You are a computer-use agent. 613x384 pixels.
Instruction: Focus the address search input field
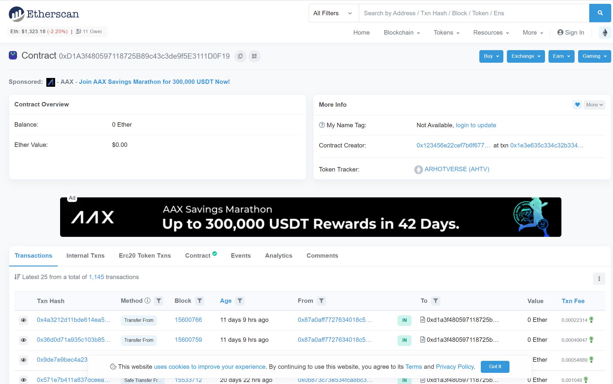(474, 13)
